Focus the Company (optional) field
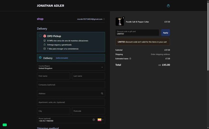This screenshot has width=209, height=129. 71,85
